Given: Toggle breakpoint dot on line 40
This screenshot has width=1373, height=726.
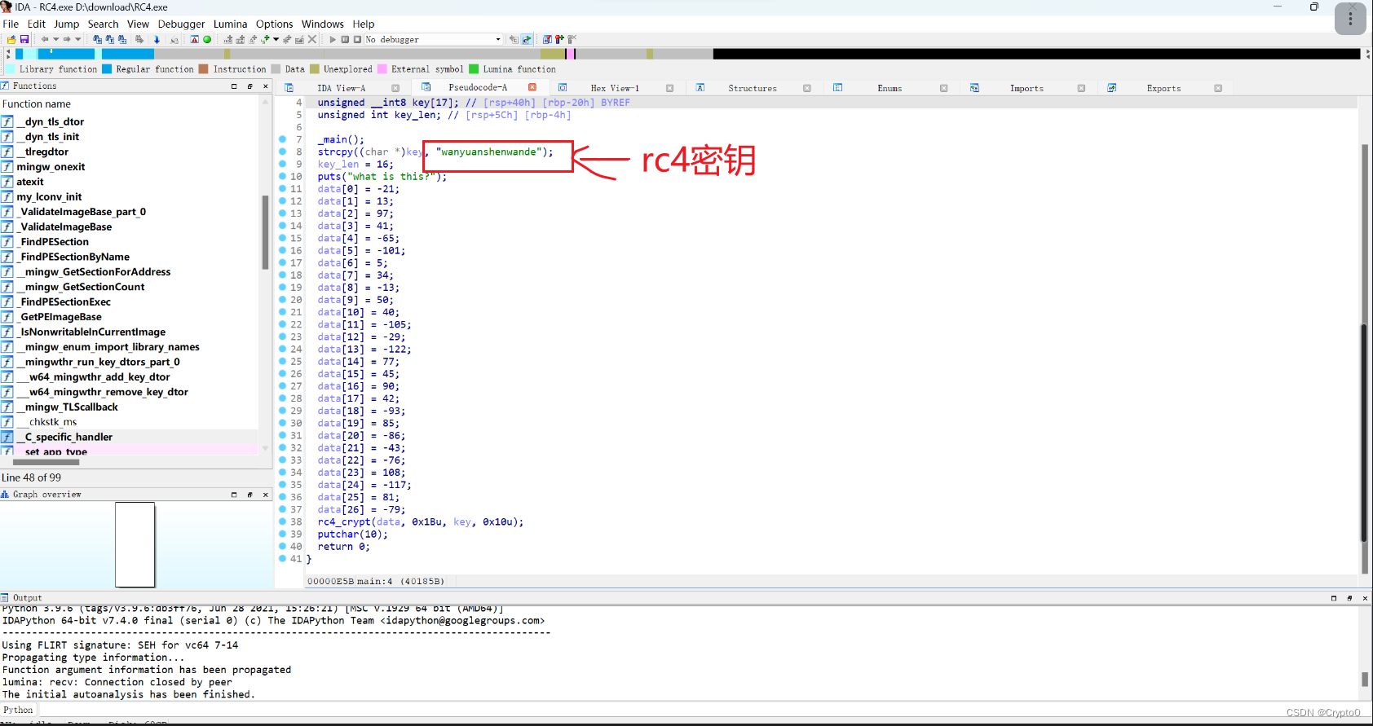Looking at the screenshot, I should [x=283, y=546].
